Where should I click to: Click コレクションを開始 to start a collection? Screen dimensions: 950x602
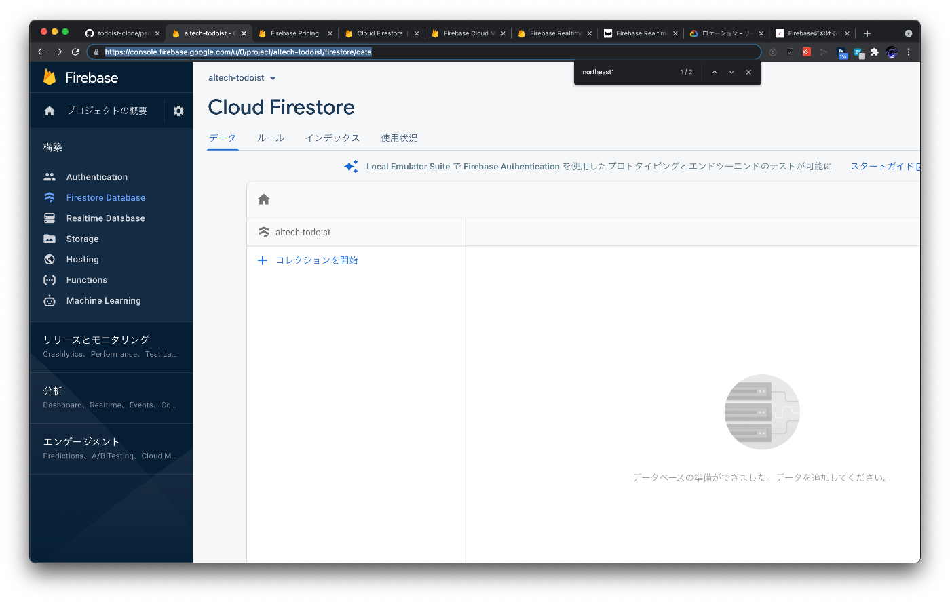317,260
